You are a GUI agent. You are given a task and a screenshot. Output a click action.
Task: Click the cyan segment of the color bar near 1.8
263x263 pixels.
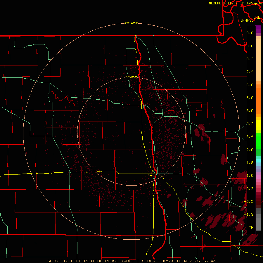(258, 161)
